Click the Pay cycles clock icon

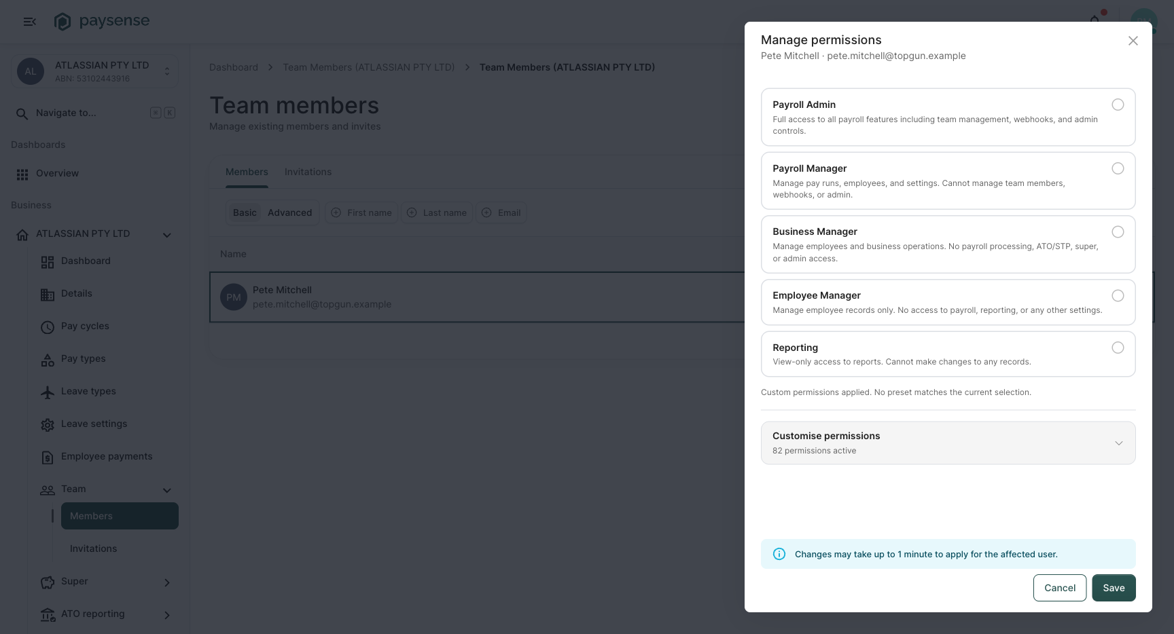[x=48, y=327]
